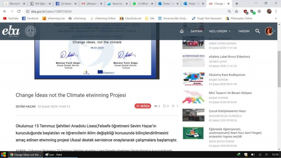Open the YouTube bookmark
This screenshot has width=281, height=158.
tap(11, 18)
